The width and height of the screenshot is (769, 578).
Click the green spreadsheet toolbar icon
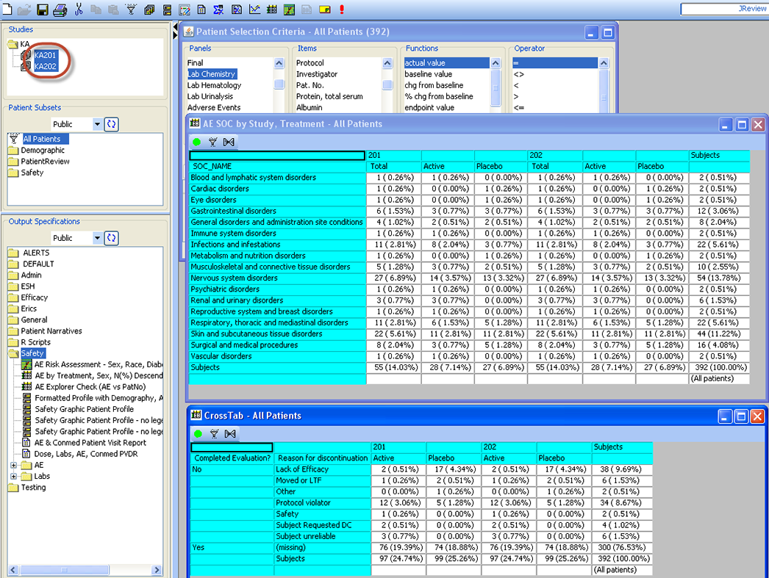289,9
